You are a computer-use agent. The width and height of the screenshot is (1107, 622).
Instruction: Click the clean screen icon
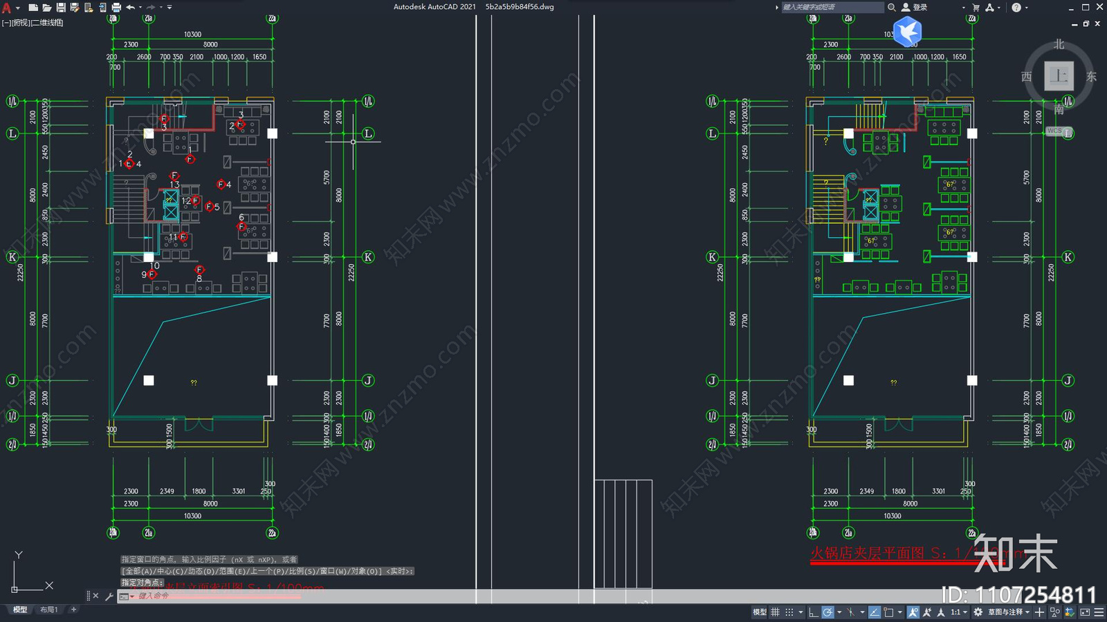(1085, 612)
